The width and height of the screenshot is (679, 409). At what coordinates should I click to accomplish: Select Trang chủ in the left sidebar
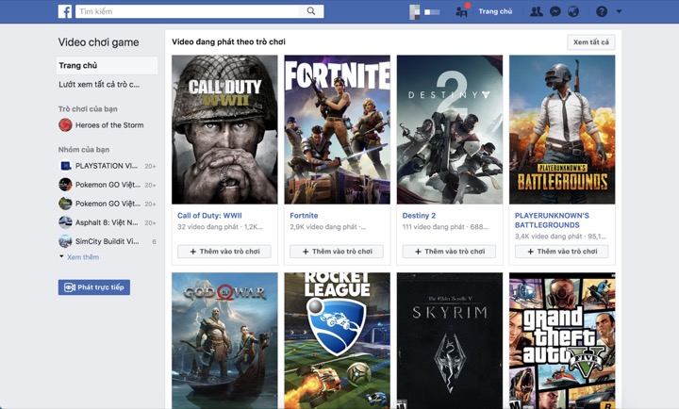click(107, 65)
